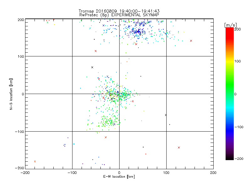This screenshot has width=251, height=188.
Task: Click the cyan X marker near E-W -65, N-S -70
Action: tap(88, 120)
